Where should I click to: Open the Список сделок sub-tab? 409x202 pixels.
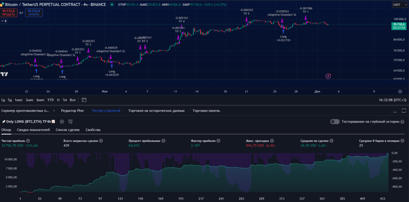68,130
